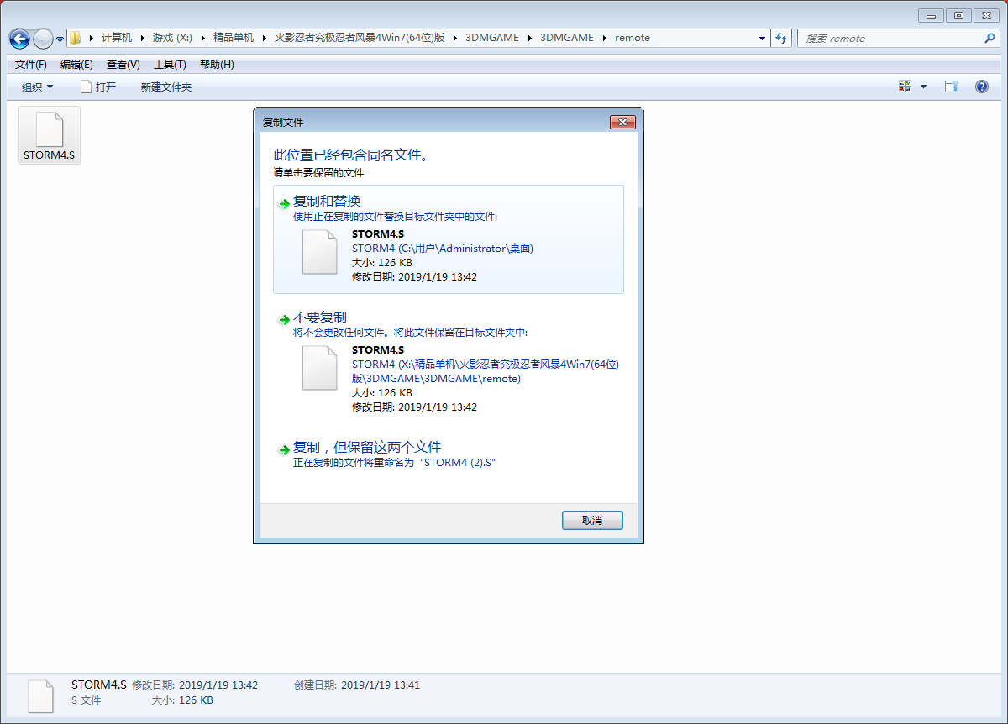Open the recent pages dropdown arrow
Viewport: 1008px width, 724px height.
[60, 39]
